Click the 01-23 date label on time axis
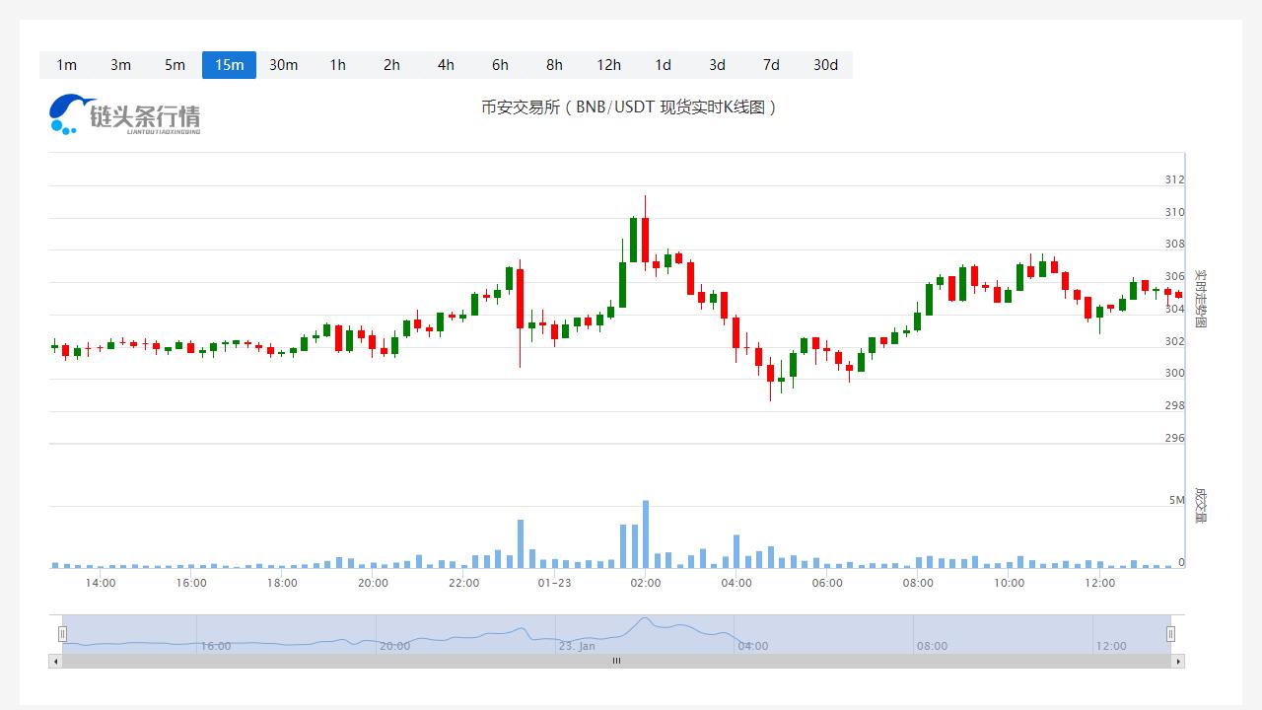Image resolution: width=1262 pixels, height=710 pixels. (554, 583)
